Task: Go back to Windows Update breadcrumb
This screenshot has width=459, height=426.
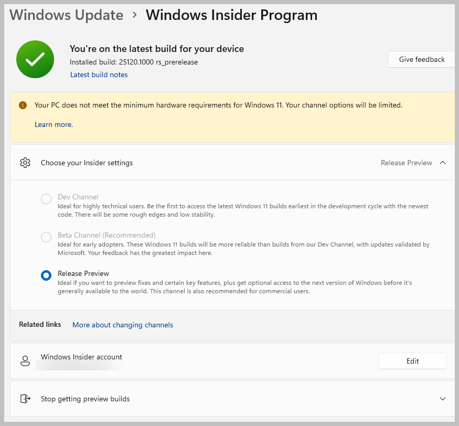Action: pyautogui.click(x=66, y=15)
